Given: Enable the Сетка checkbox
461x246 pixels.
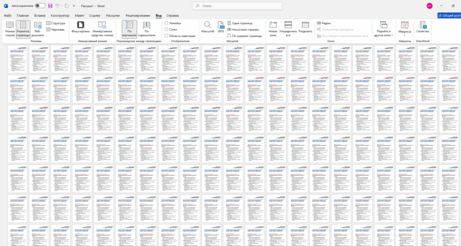Looking at the screenshot, I should click(167, 29).
